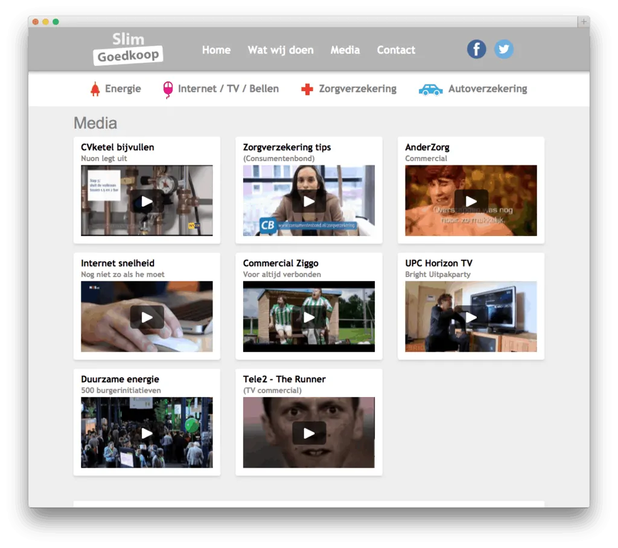Viewport: 618px width, 548px height.
Task: Click the Duurzame energie title
Action: (x=120, y=379)
